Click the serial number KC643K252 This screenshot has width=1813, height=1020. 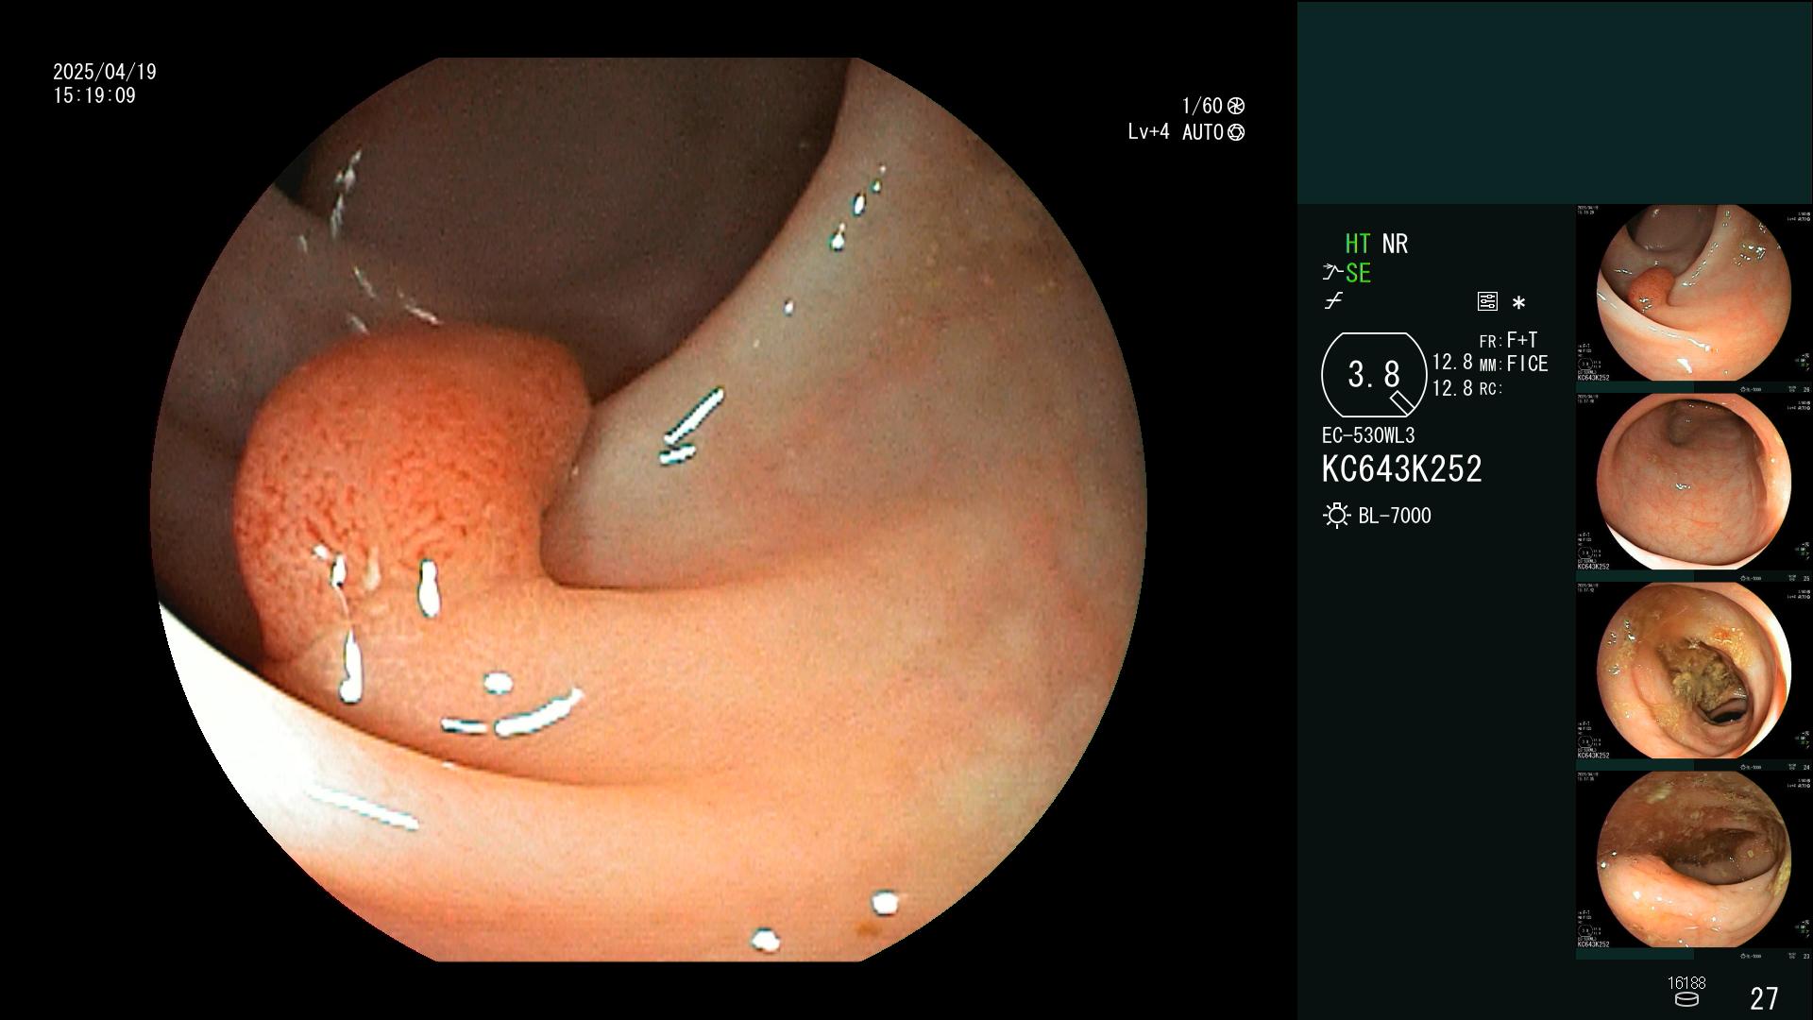tap(1402, 469)
